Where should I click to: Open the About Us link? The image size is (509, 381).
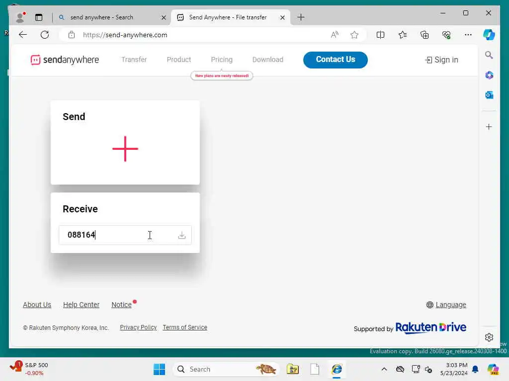pyautogui.click(x=37, y=305)
